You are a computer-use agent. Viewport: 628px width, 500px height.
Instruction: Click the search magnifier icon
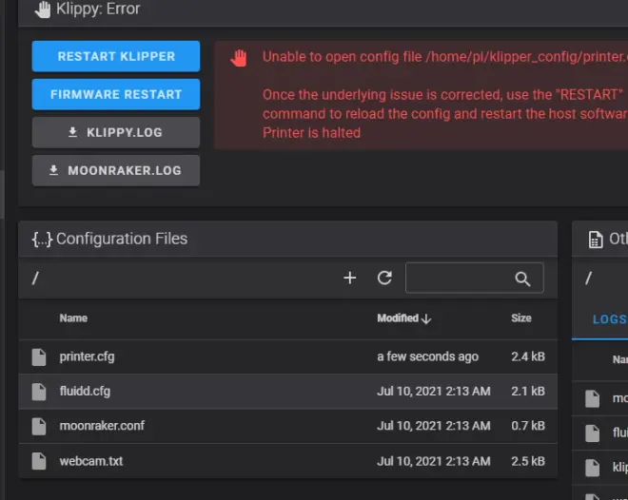coord(522,279)
